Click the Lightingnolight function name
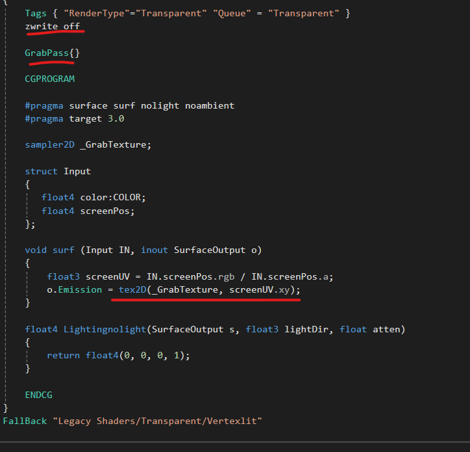Screen dimensions: 470x452 pyautogui.click(x=105, y=330)
